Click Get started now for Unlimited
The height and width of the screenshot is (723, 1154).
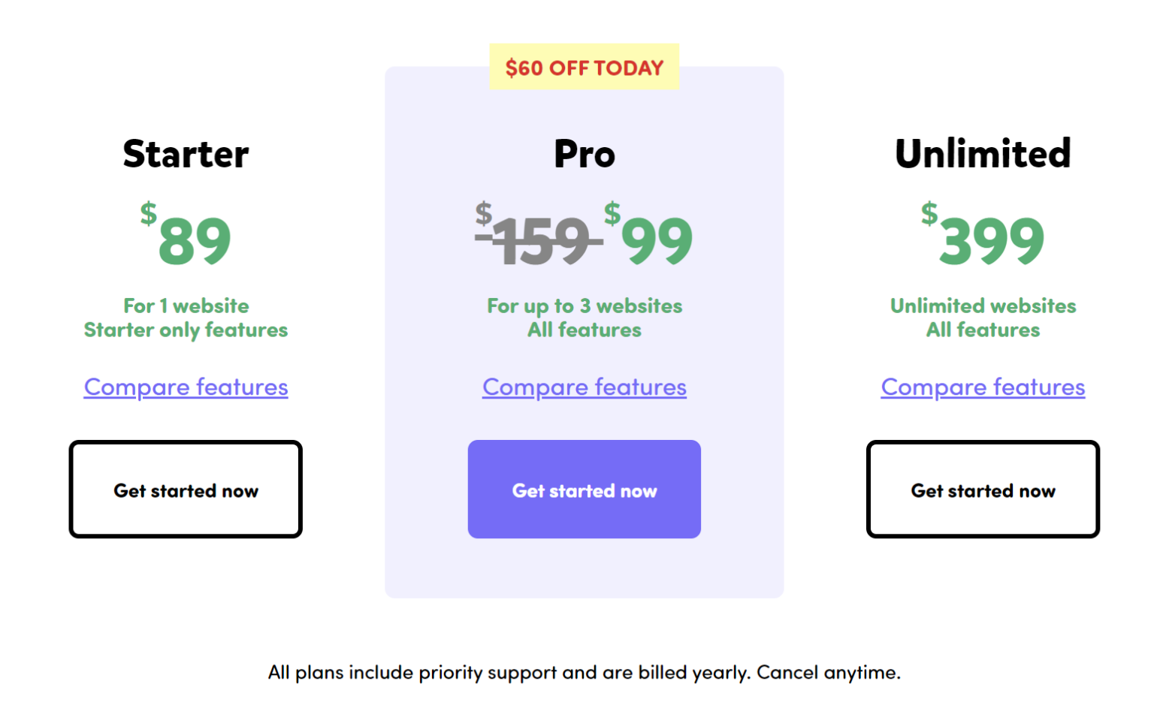(x=982, y=490)
